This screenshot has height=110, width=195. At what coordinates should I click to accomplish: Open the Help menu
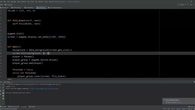pyautogui.click(x=46, y=2)
